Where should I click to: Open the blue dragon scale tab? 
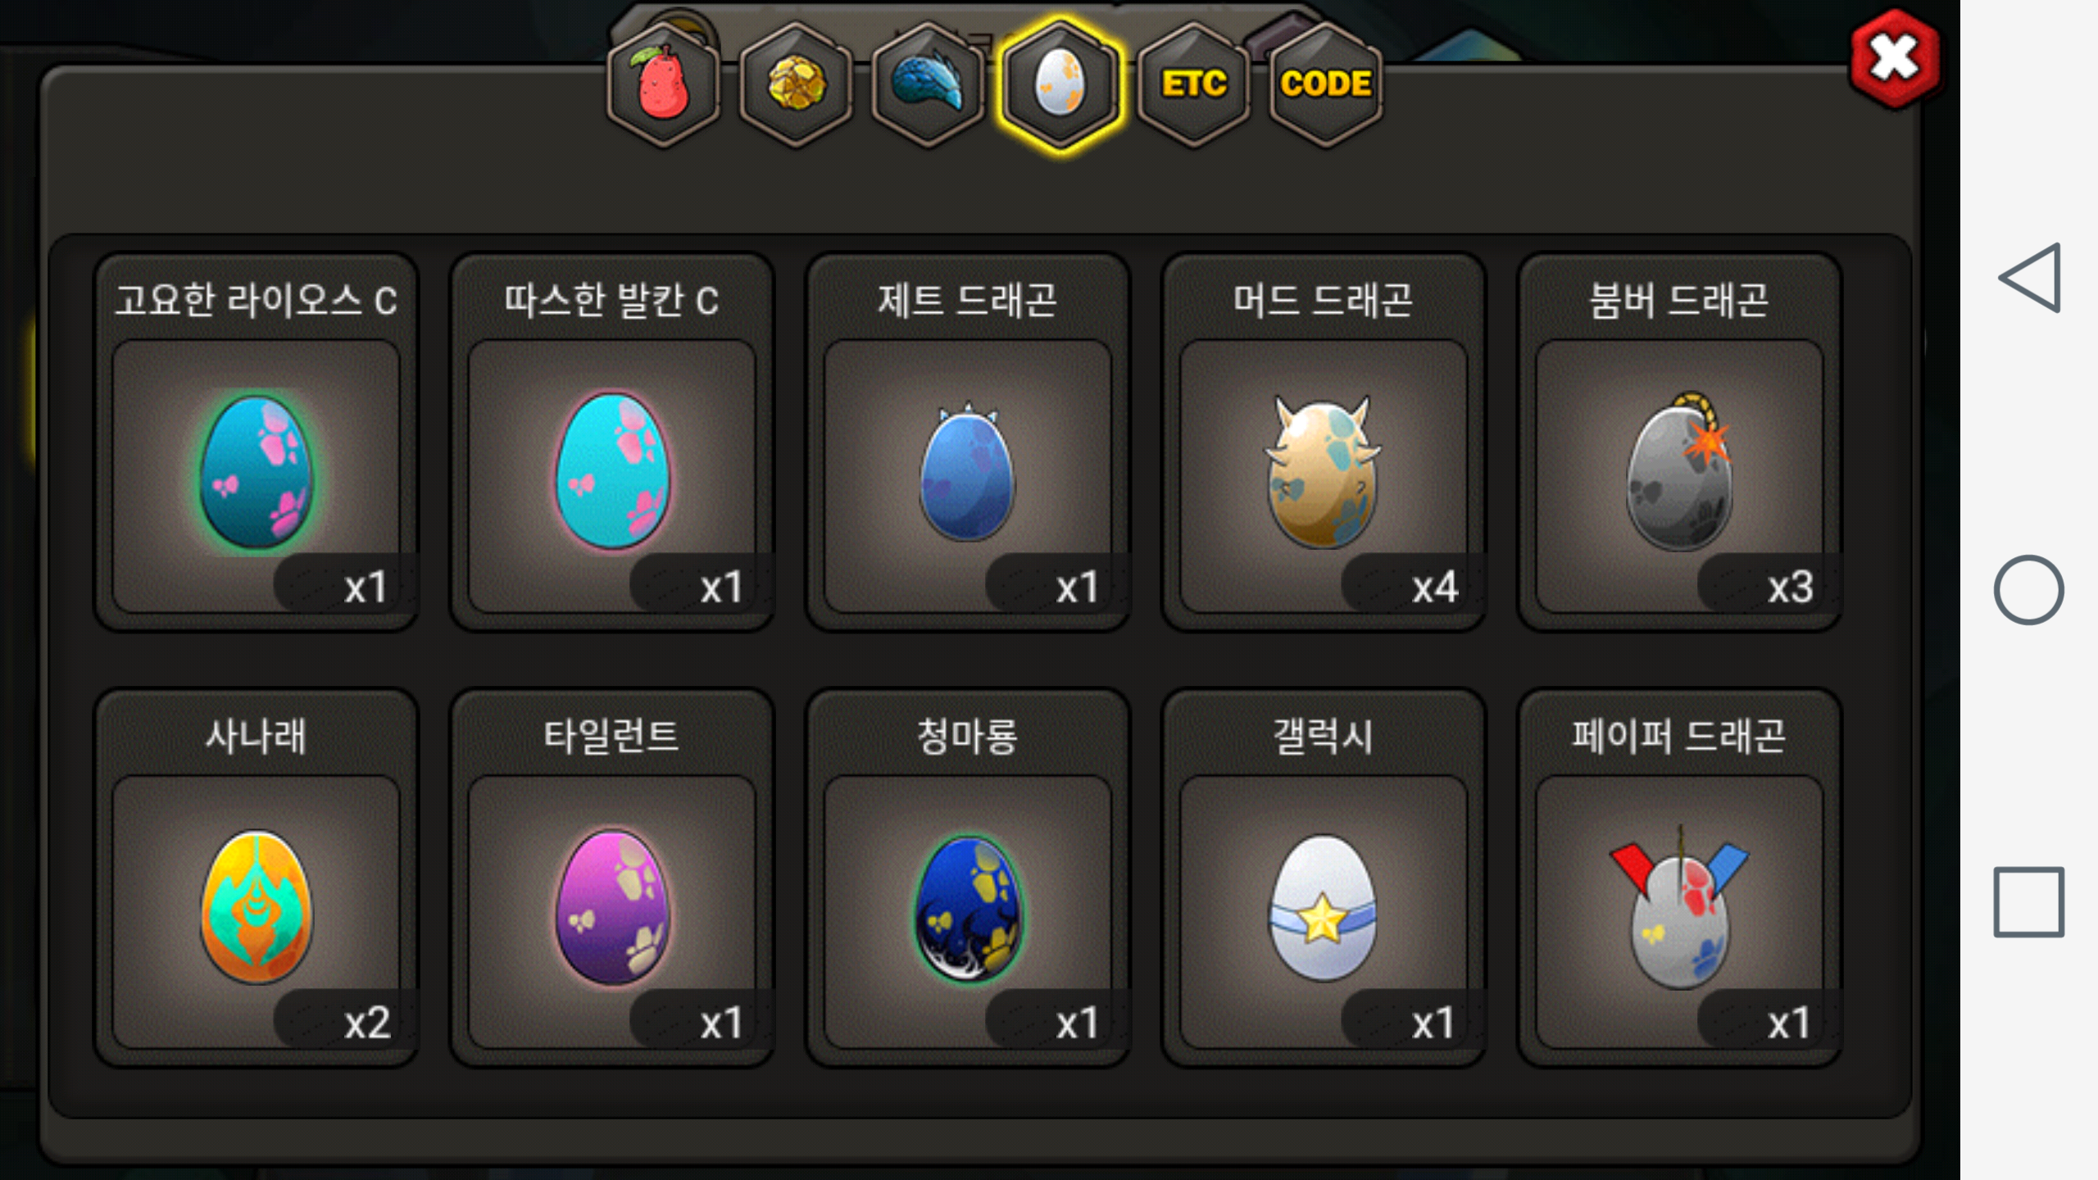coord(928,84)
